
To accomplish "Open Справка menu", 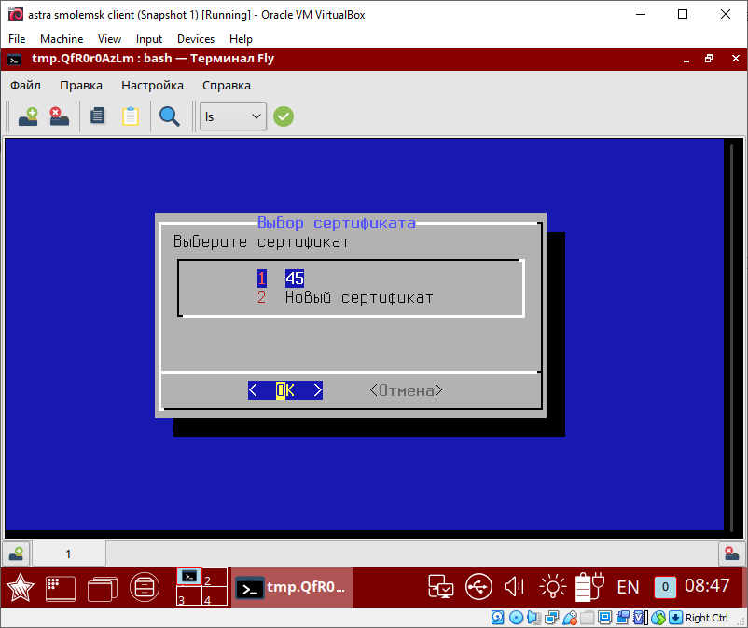I will (226, 86).
